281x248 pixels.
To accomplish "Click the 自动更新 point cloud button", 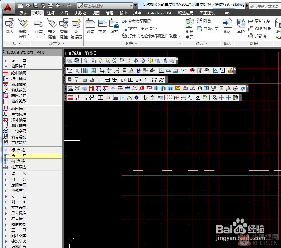I will click(208, 28).
